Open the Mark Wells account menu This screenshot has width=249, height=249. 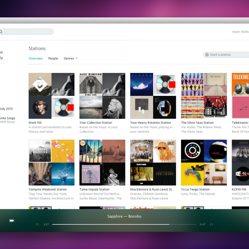[x=240, y=32]
